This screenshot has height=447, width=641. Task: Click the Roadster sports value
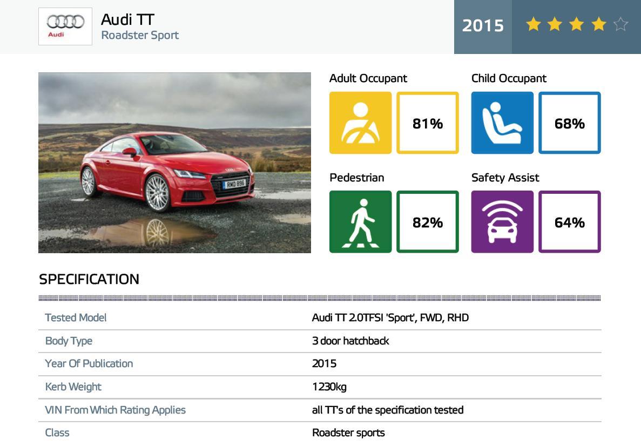348,433
